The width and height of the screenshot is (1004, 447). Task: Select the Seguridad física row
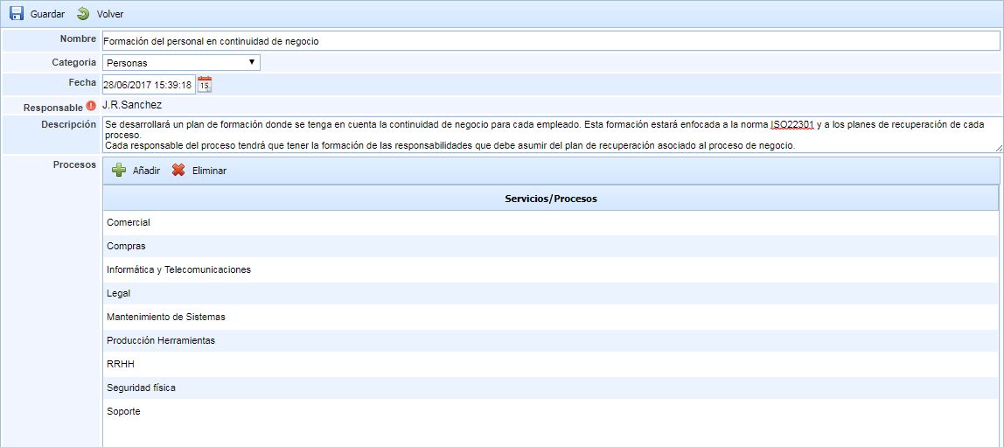[x=141, y=388]
